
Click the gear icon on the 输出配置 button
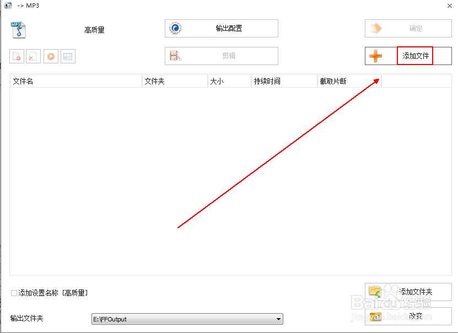175,28
